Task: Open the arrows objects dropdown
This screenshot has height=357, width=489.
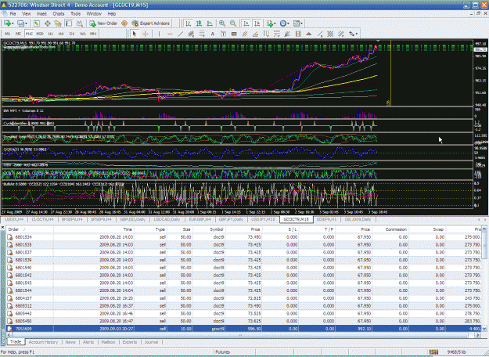Action: [354, 34]
